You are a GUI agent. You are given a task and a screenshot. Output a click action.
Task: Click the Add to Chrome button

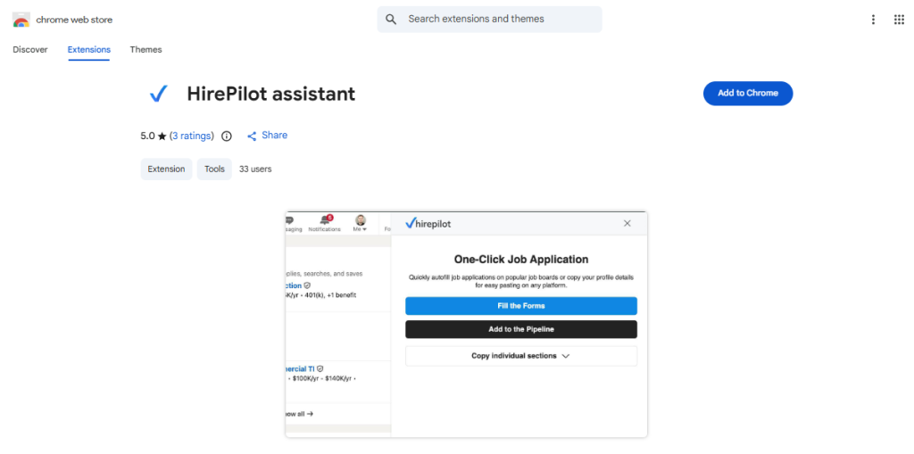[x=748, y=94]
